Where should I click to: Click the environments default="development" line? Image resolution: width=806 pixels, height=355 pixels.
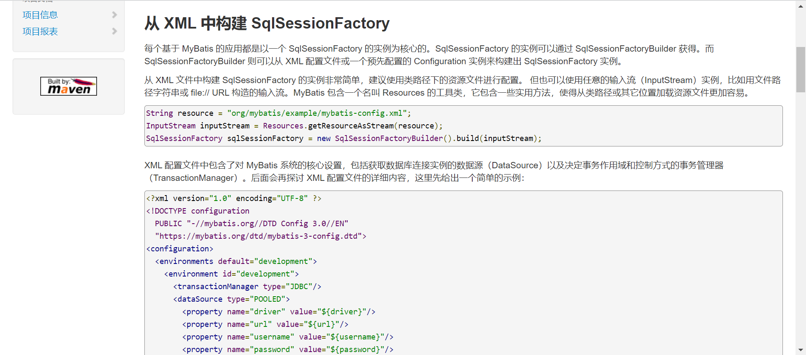pyautogui.click(x=236, y=261)
